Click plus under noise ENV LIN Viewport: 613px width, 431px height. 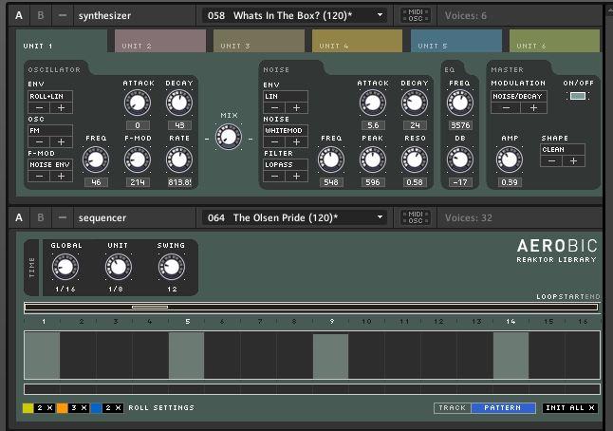297,108
